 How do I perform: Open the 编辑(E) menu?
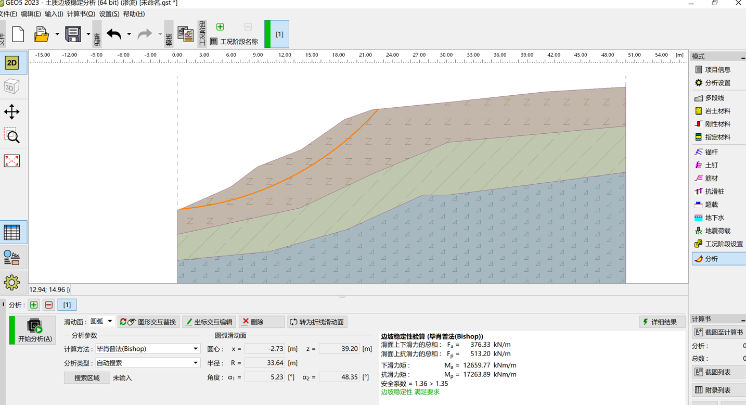tap(31, 14)
